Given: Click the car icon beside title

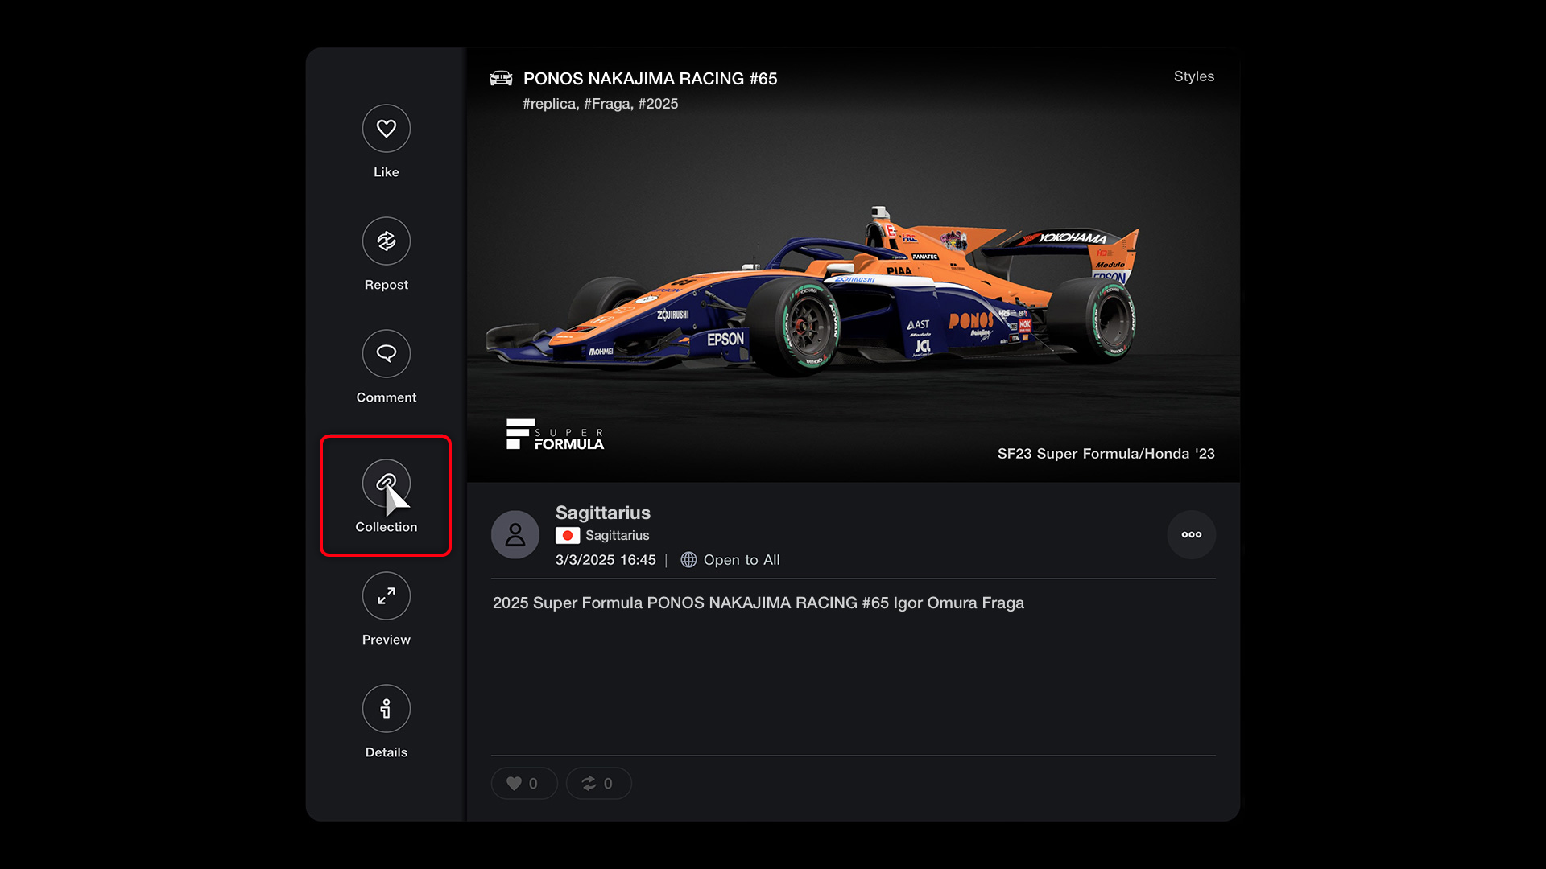Looking at the screenshot, I should click(501, 79).
